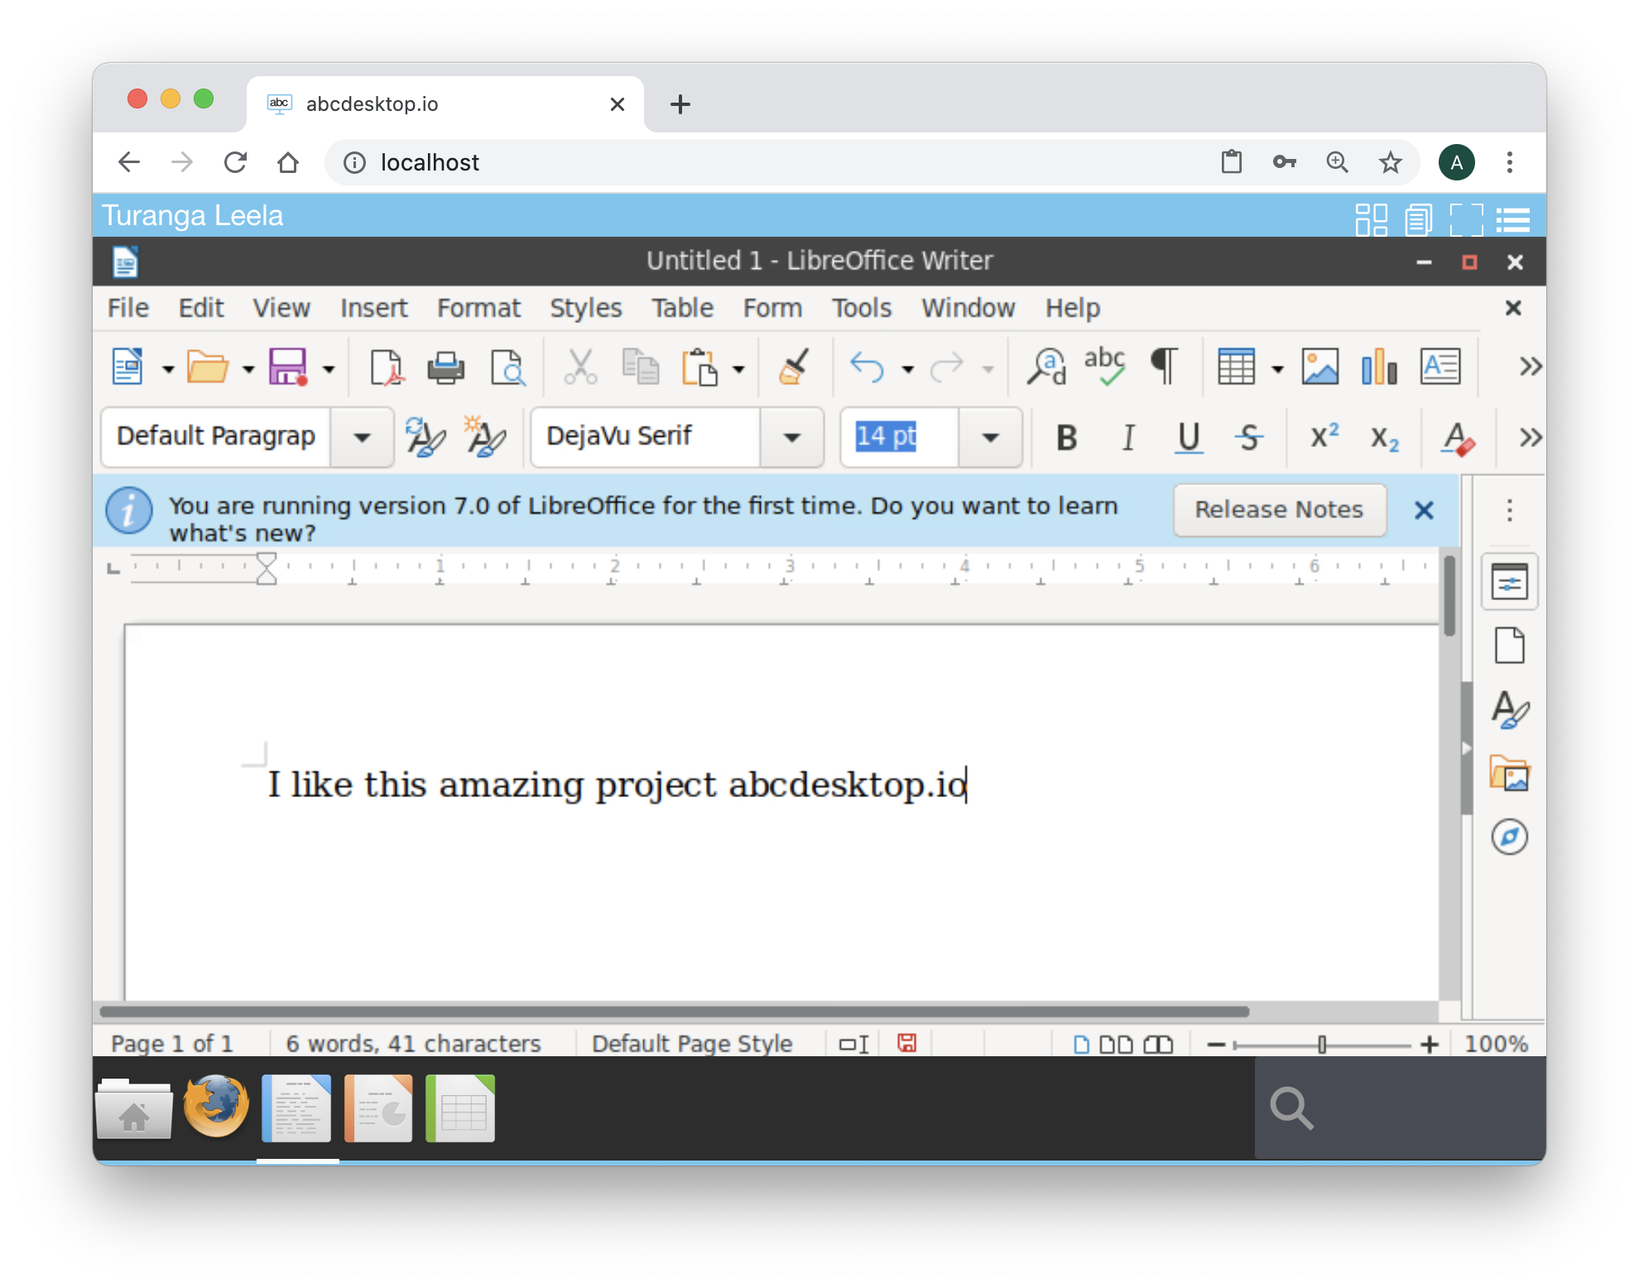Toggle Superscript formatting
This screenshot has height=1288, width=1639.
[x=1324, y=435]
